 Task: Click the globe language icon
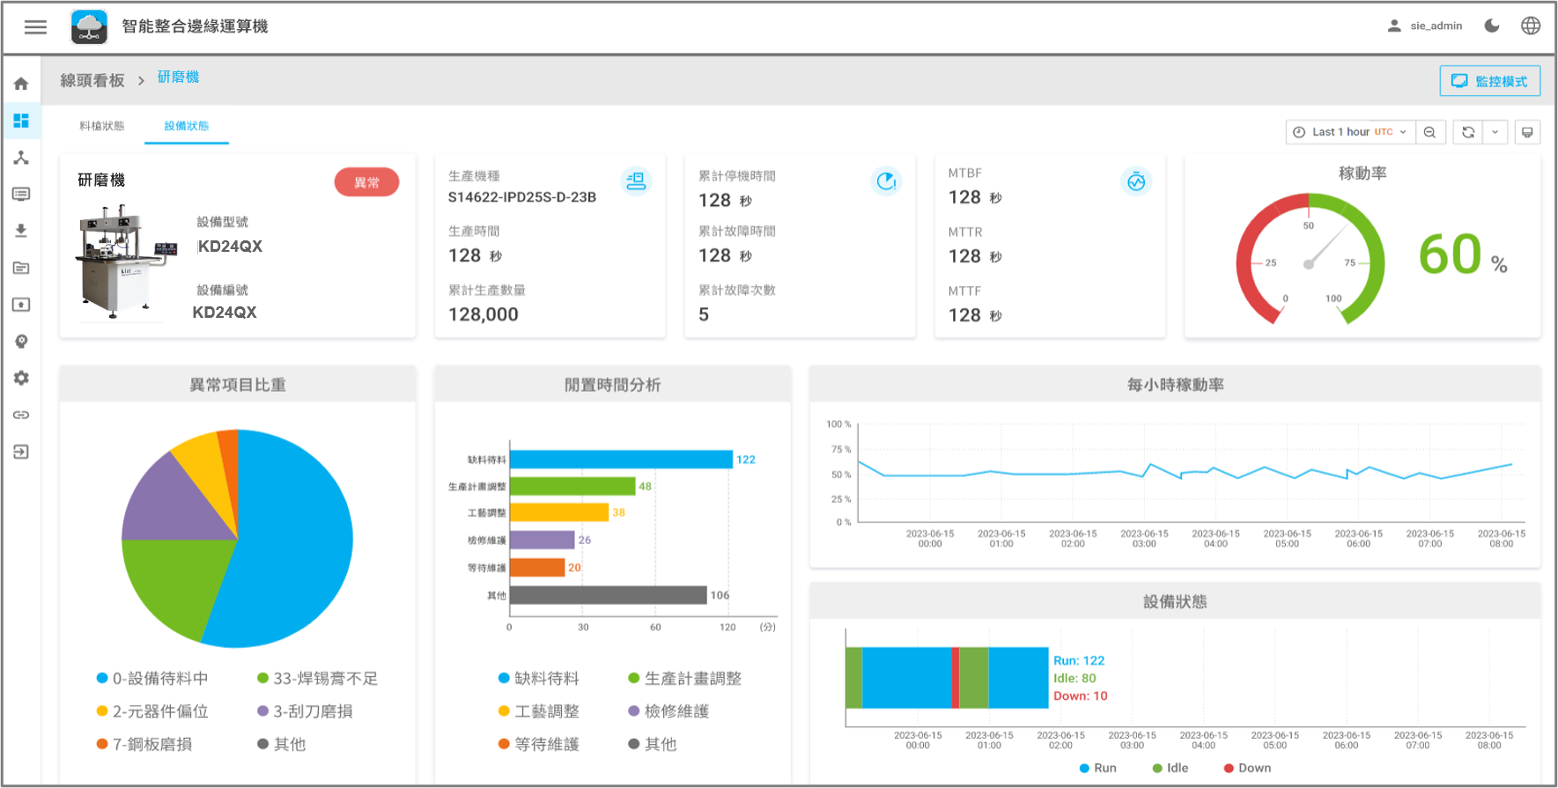pyautogui.click(x=1531, y=26)
